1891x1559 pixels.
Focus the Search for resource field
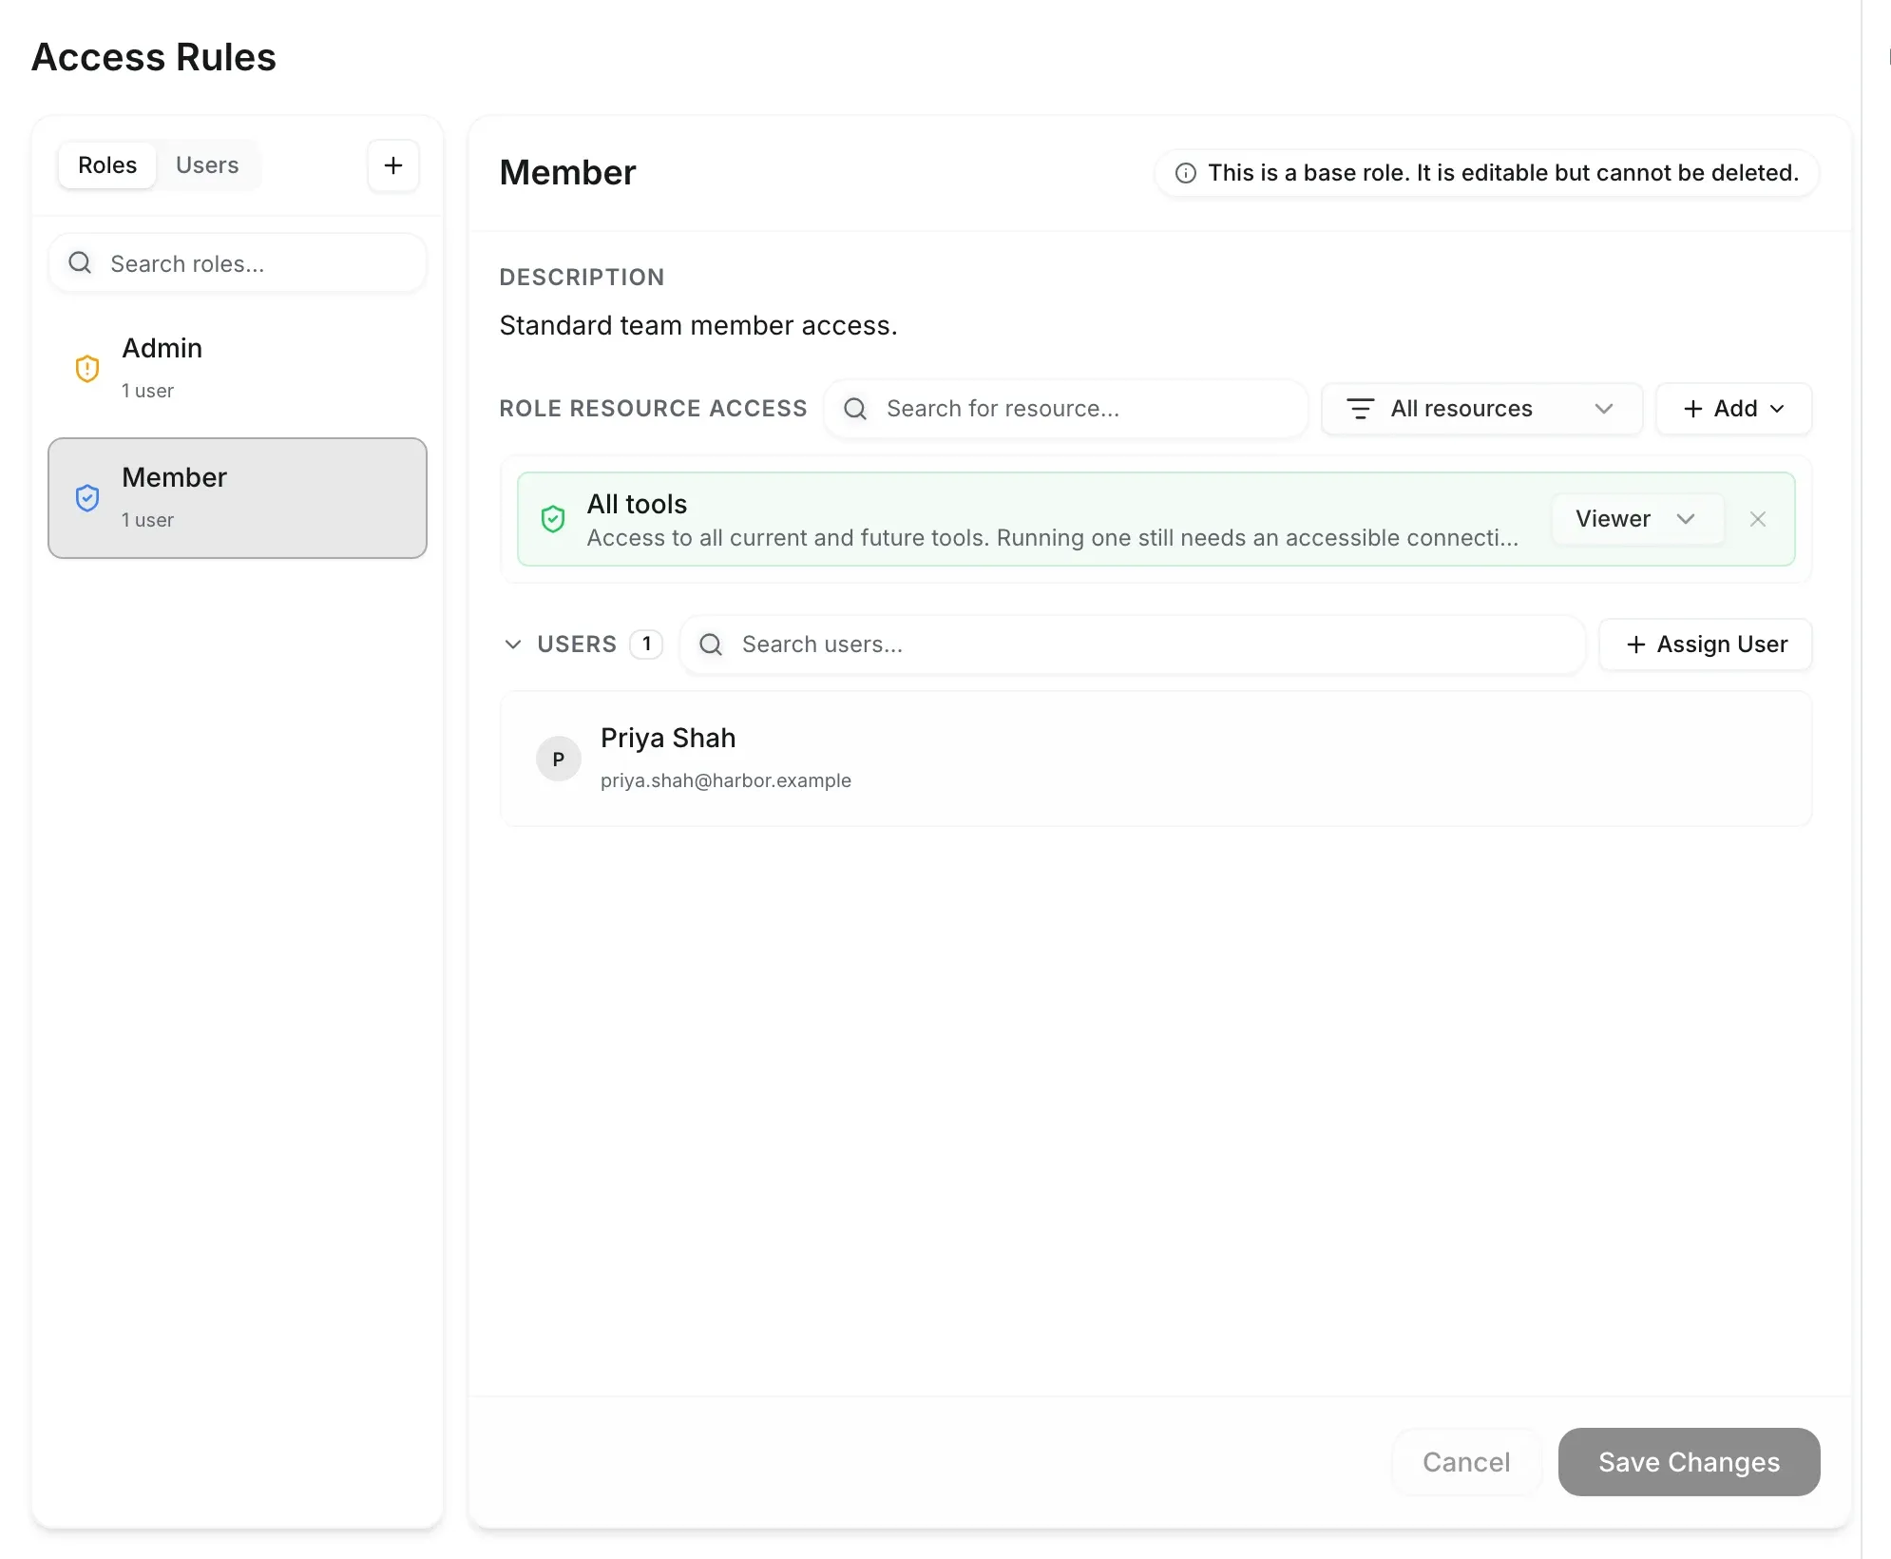point(1066,409)
